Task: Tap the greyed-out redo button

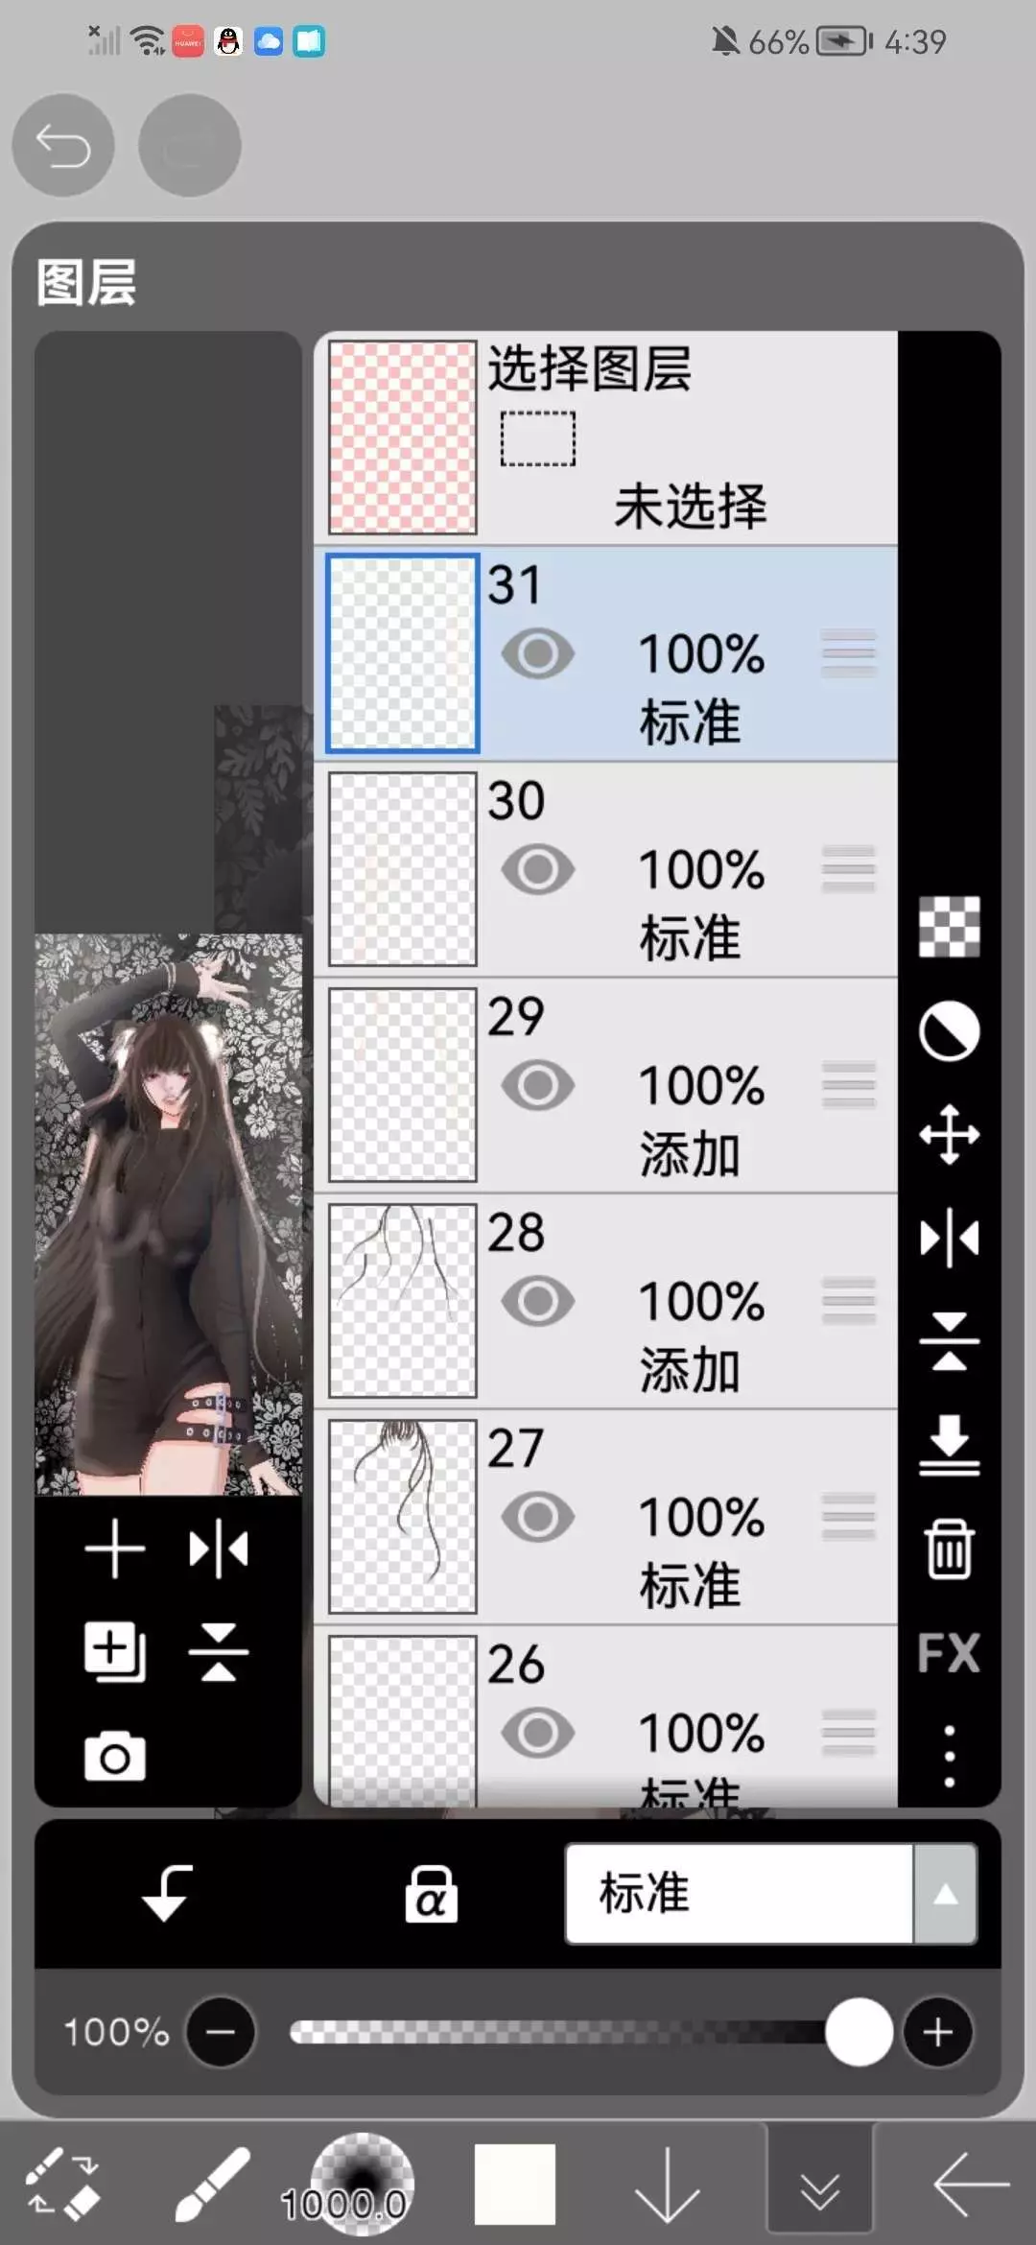Action: (190, 146)
